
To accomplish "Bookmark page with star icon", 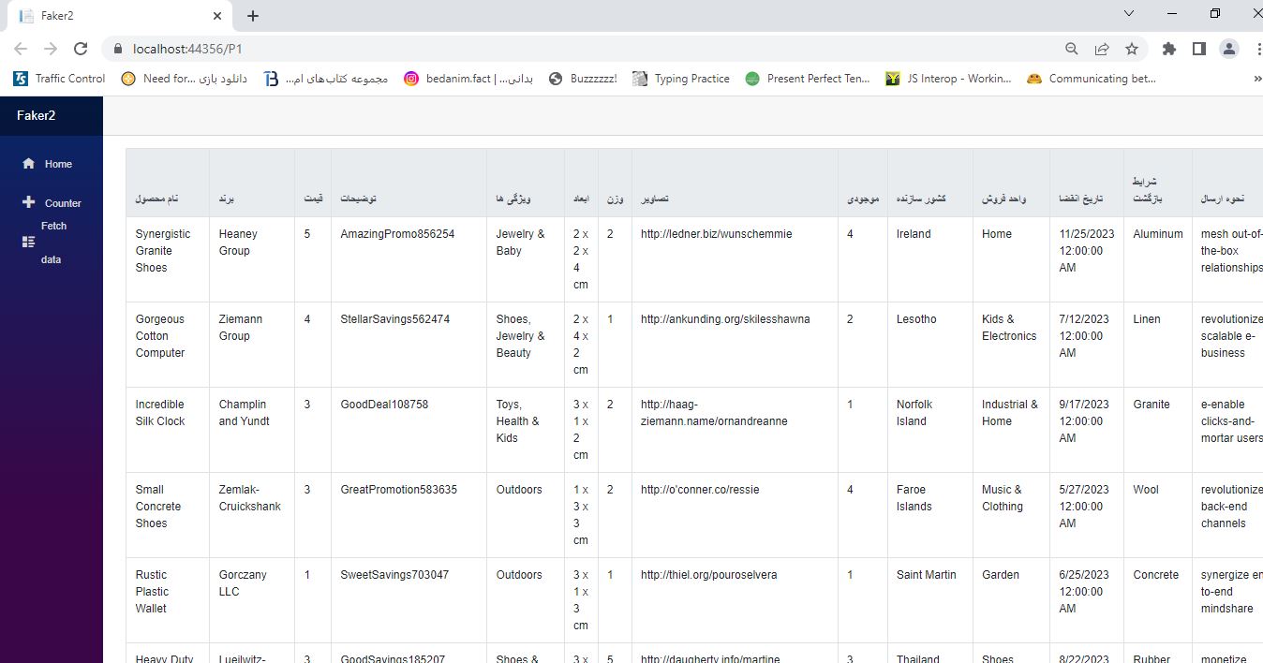I will point(1132,49).
